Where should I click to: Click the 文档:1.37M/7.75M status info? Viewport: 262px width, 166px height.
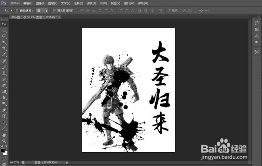(x=46, y=162)
